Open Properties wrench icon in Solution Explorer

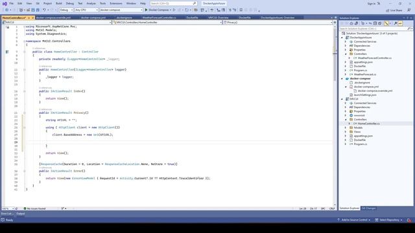point(396,23)
